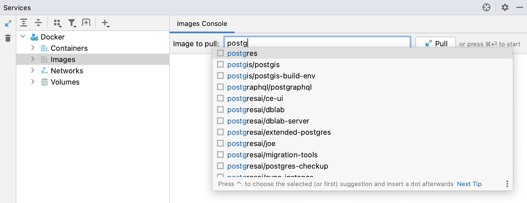Expand the Containers tree node
This screenshot has height=203, width=527.
click(33, 48)
